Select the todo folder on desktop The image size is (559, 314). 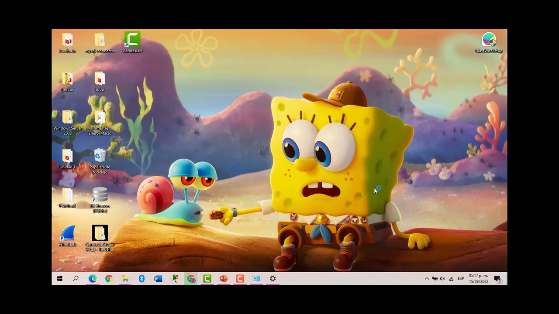pos(100,82)
